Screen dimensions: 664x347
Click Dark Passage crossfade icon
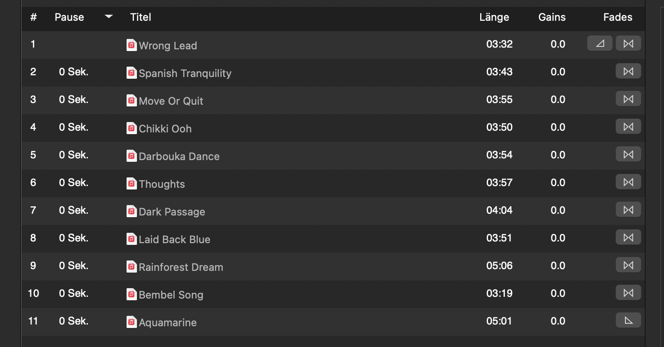click(628, 210)
